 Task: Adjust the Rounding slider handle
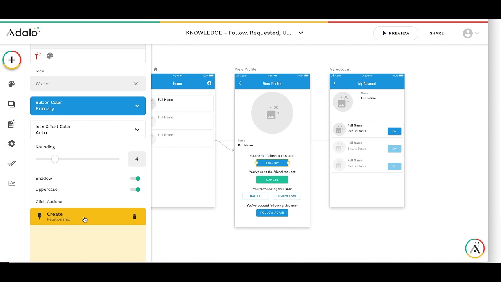click(55, 159)
